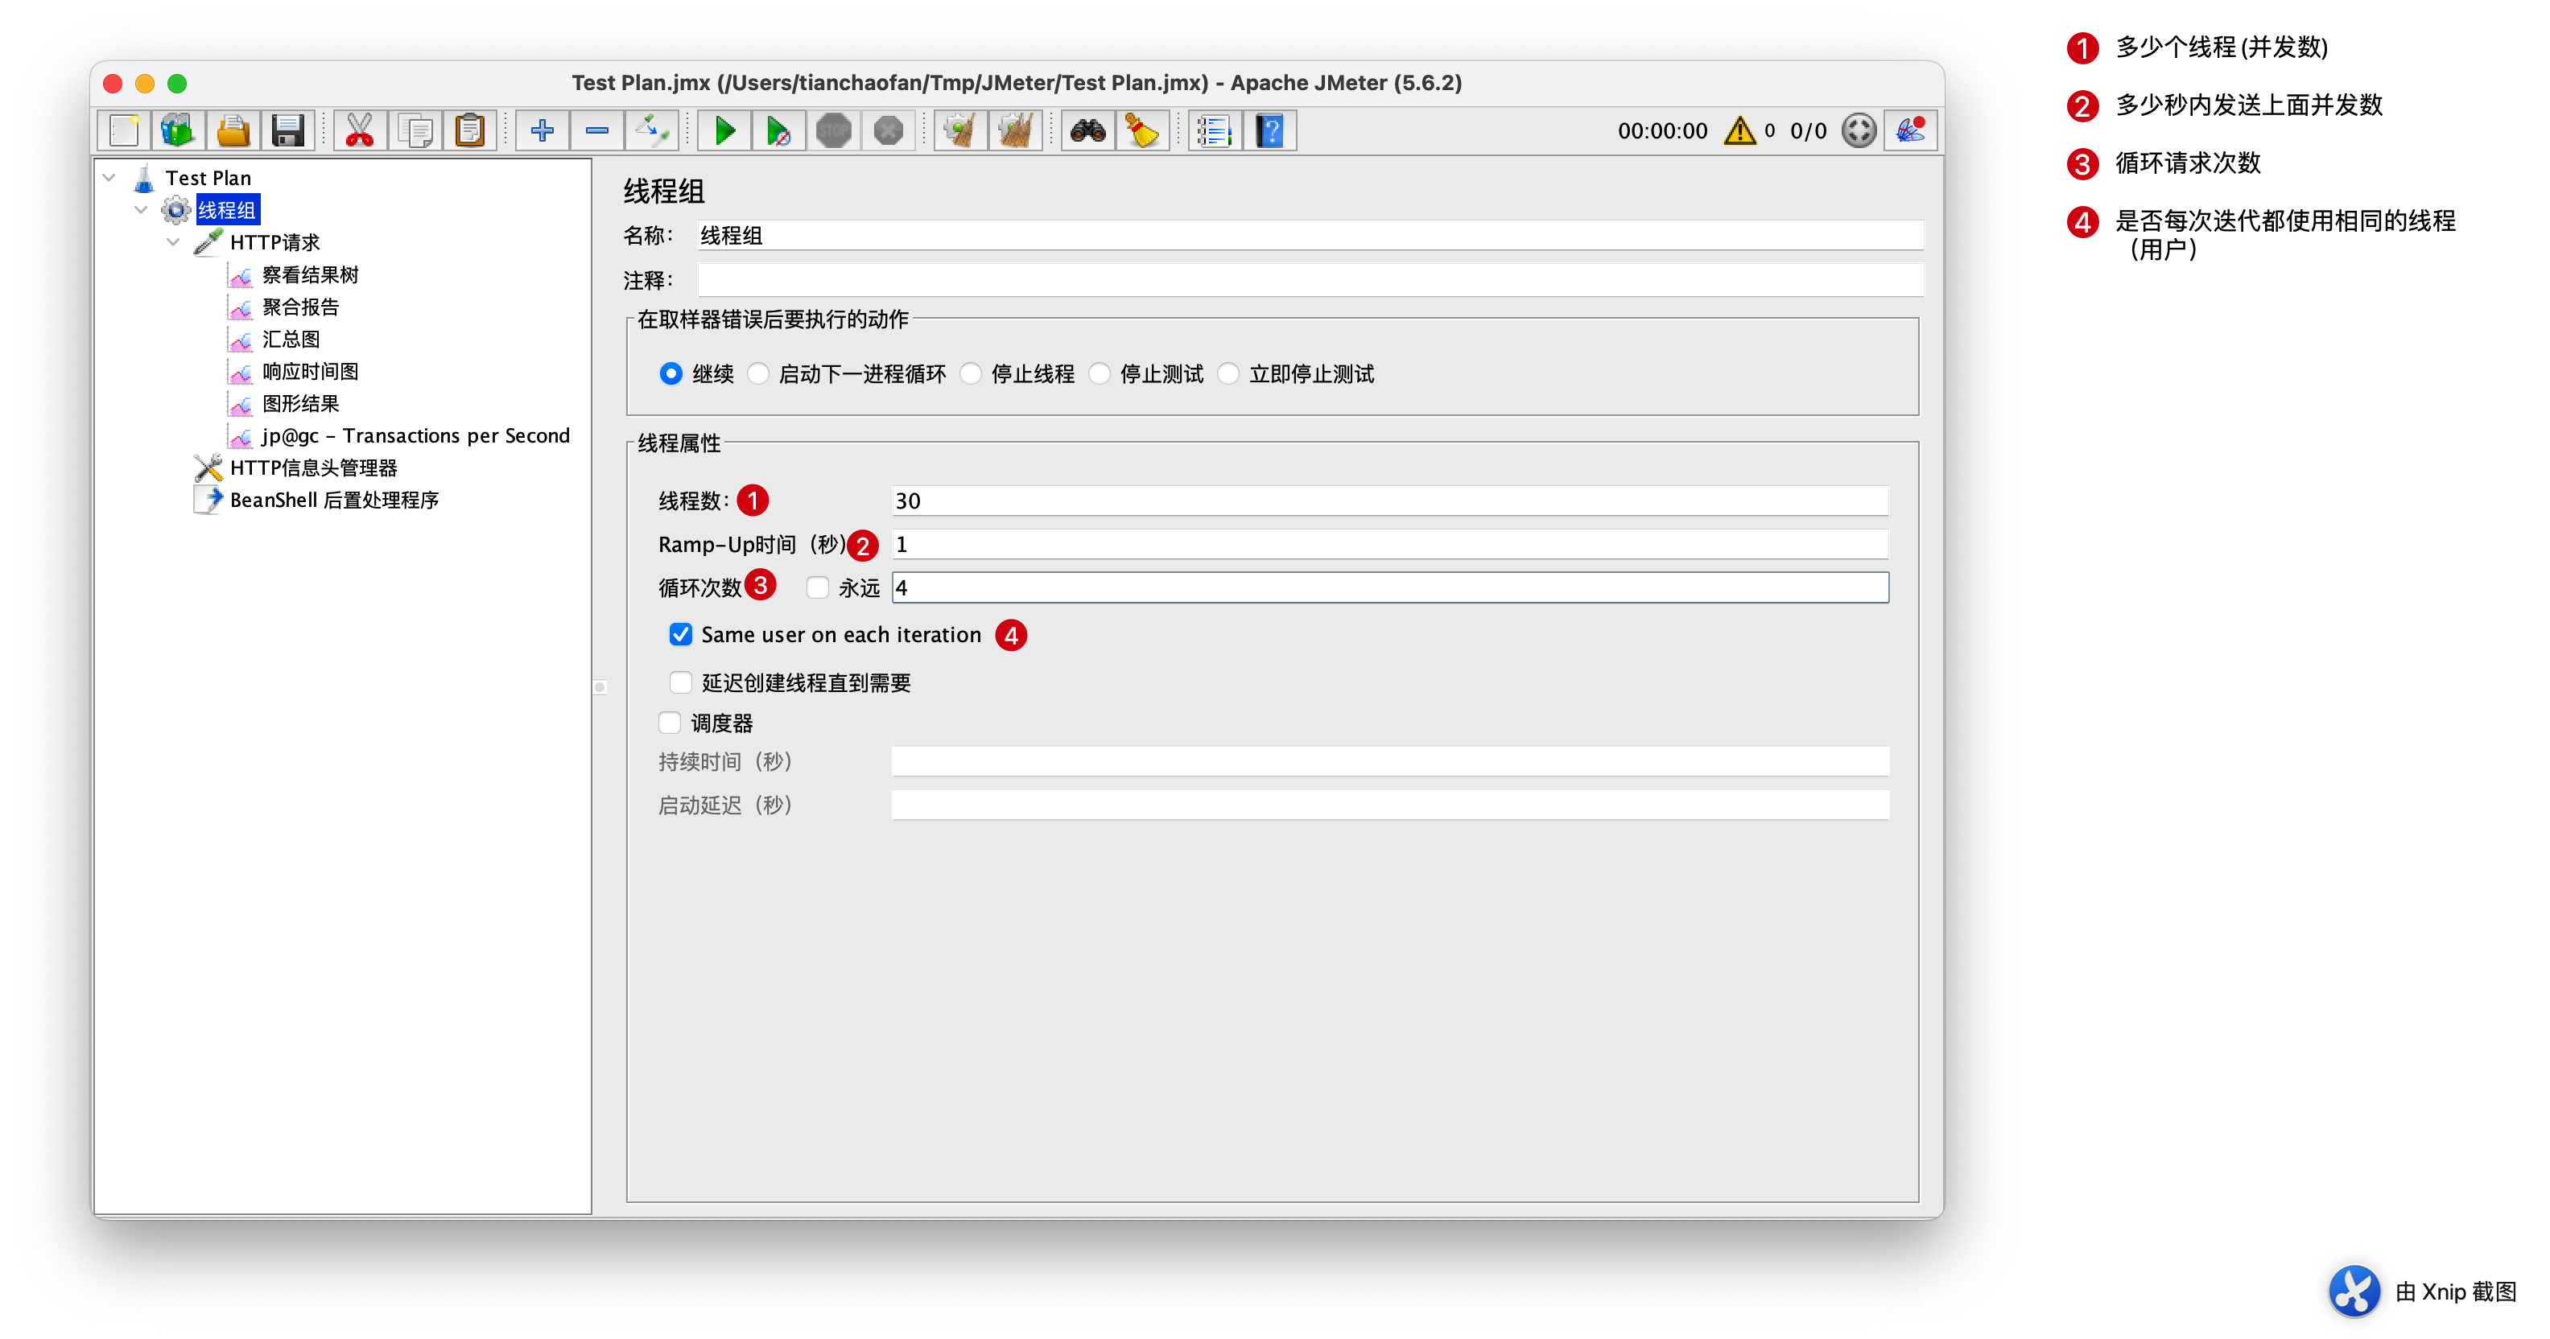Open 响应时间图 listener
Image resolution: width=2550 pixels, height=1339 pixels.
[x=310, y=371]
